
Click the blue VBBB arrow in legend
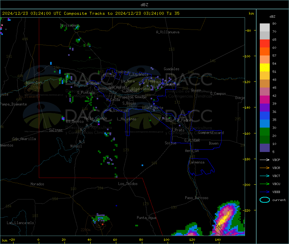click(265, 192)
